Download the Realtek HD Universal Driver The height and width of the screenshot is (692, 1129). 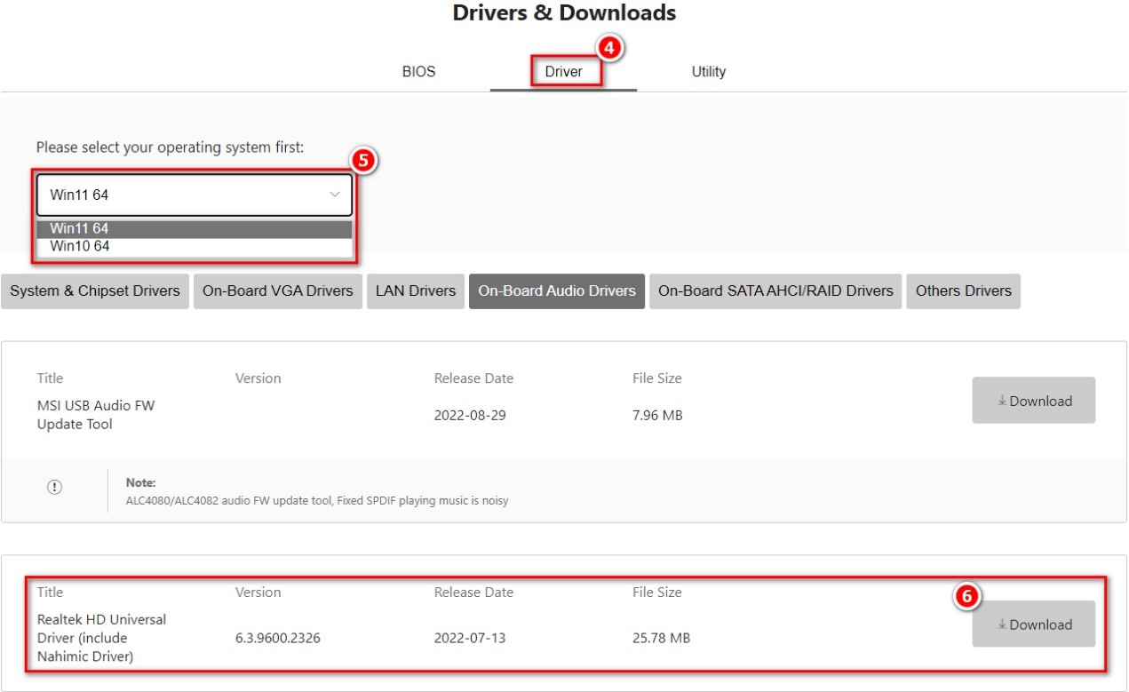1033,624
